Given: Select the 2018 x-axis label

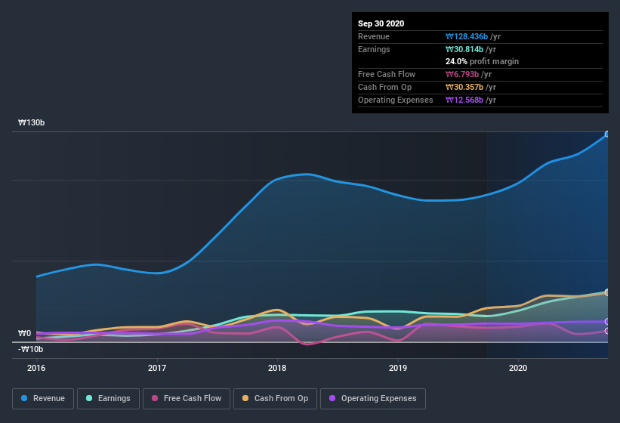Looking at the screenshot, I should [277, 368].
